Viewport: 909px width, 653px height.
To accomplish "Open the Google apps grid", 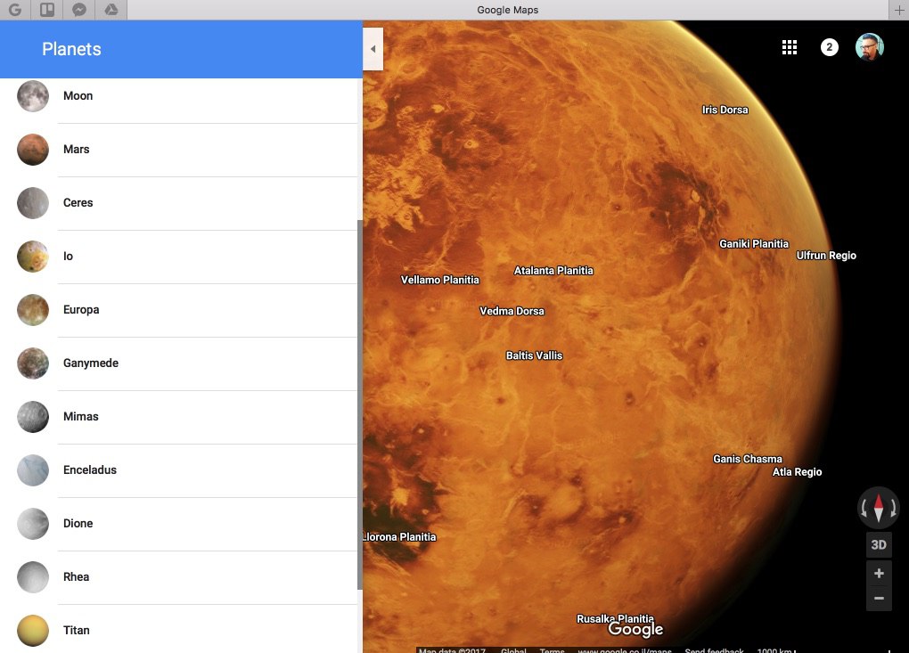I will tap(789, 47).
